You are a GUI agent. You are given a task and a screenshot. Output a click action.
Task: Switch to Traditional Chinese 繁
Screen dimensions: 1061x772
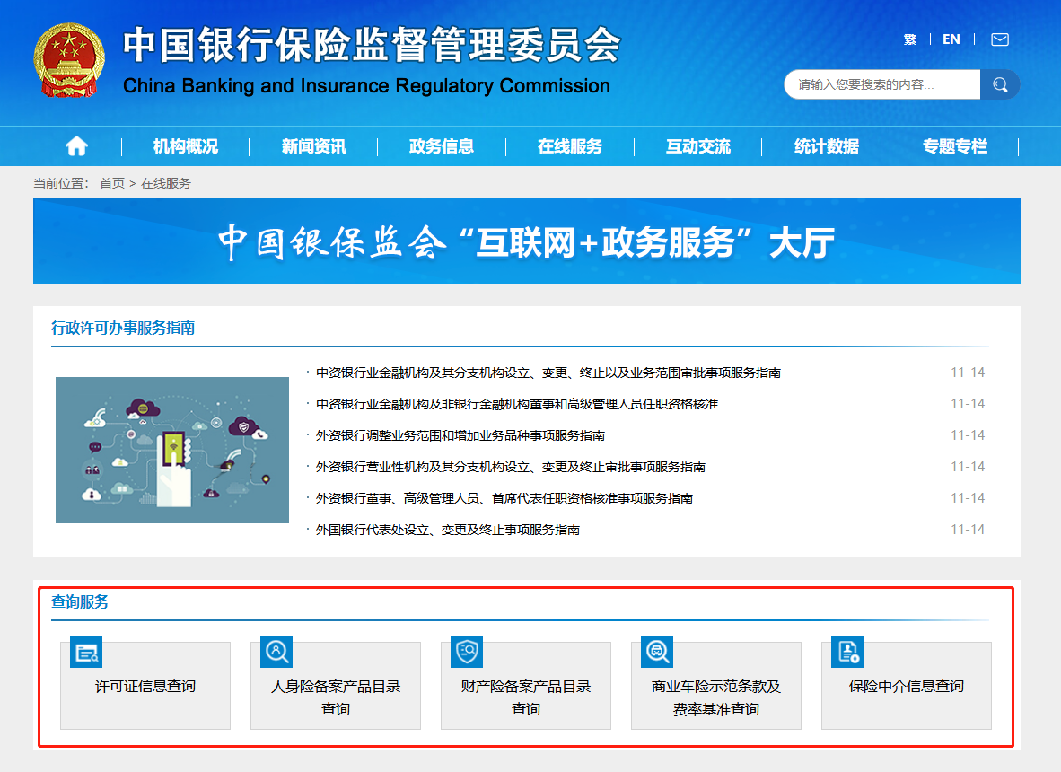(x=910, y=39)
